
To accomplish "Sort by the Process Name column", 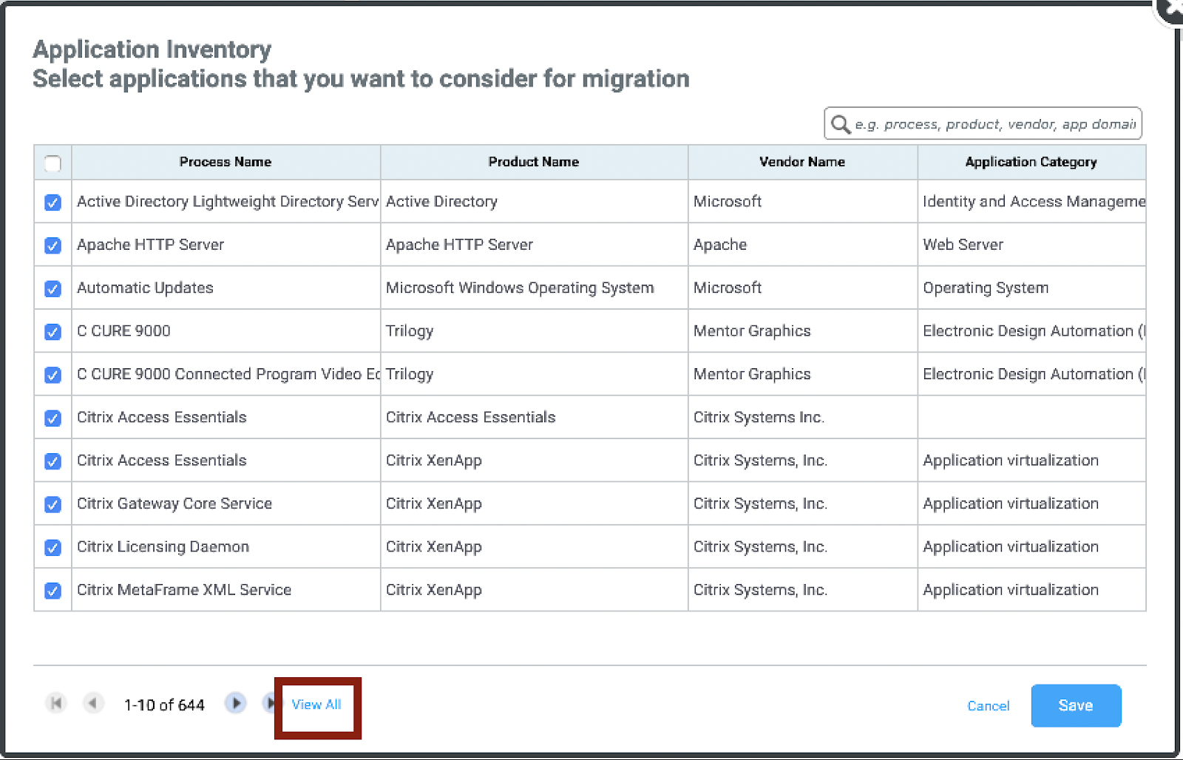I will point(226,162).
